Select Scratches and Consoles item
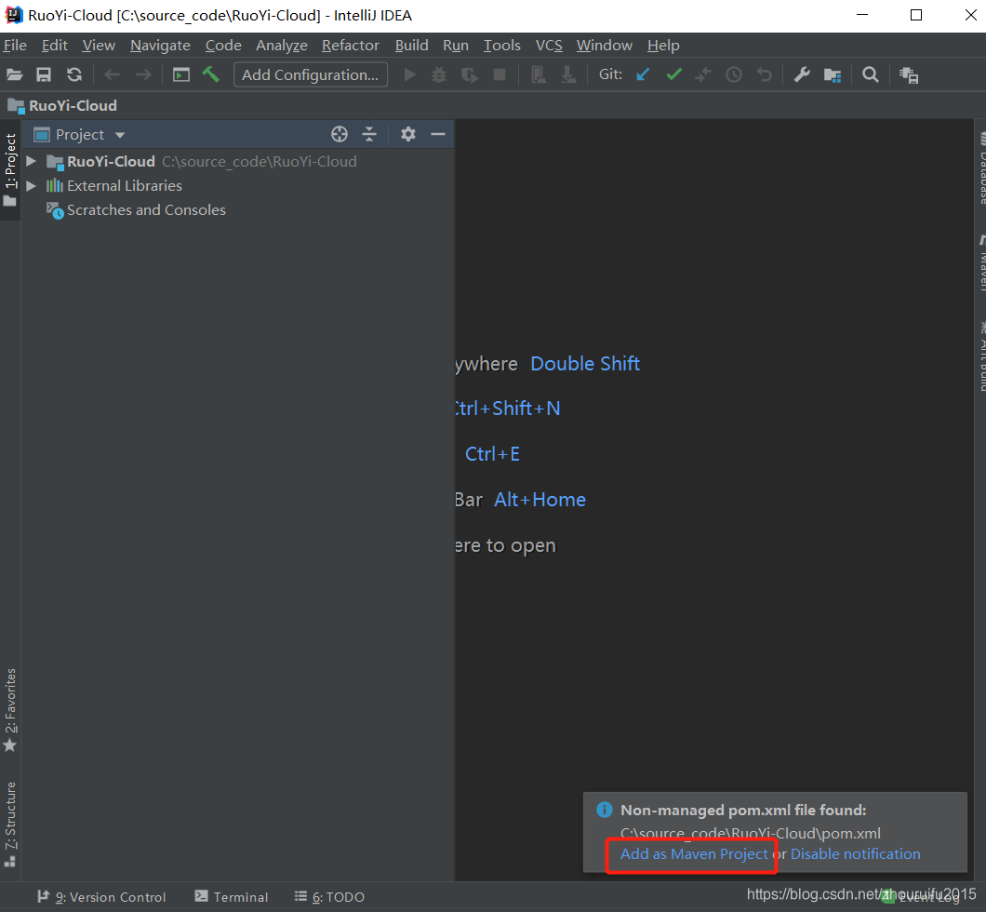Screen dimensions: 986x912 coord(146,210)
